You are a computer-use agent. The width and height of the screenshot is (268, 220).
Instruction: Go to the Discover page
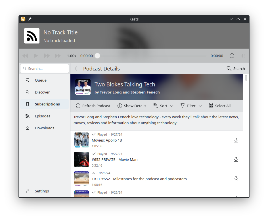45,92
